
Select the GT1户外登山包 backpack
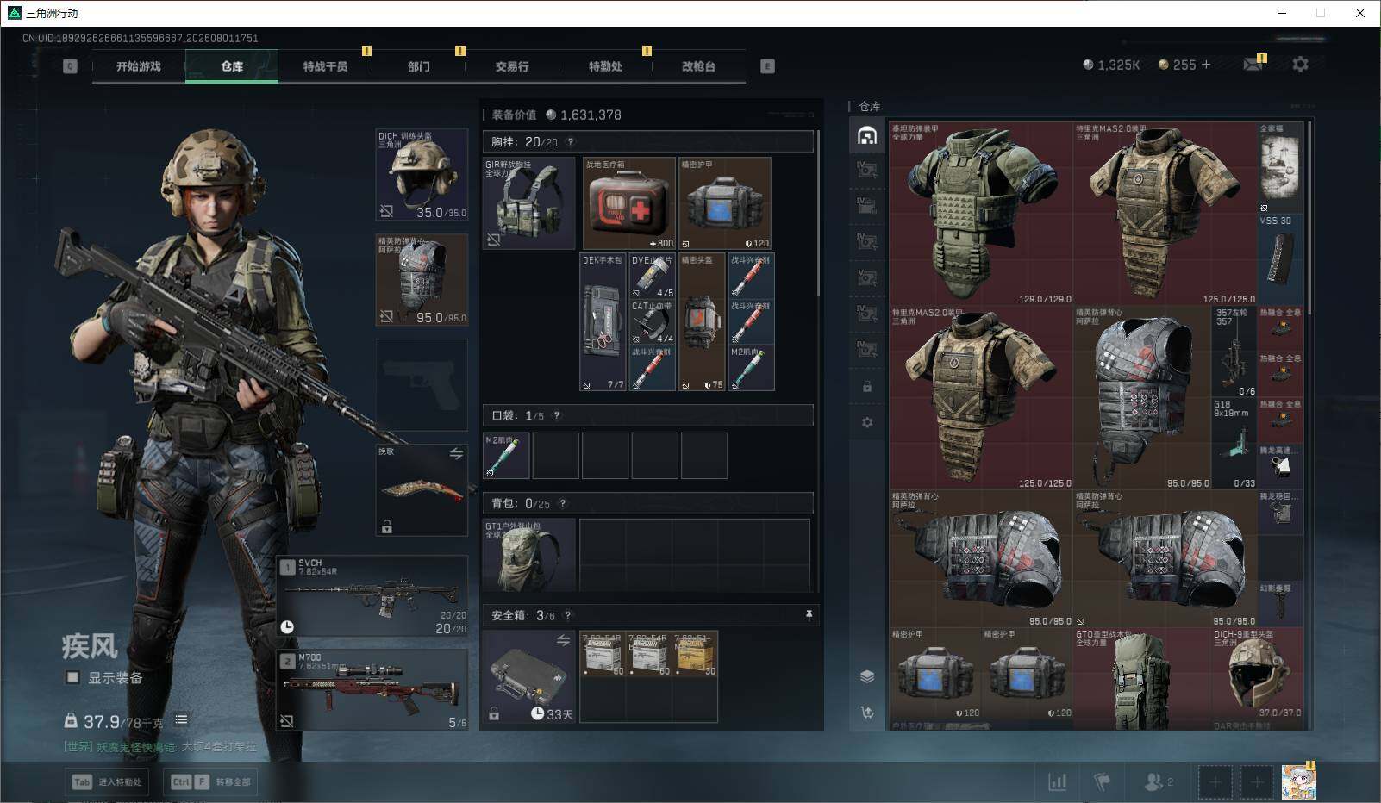(529, 556)
